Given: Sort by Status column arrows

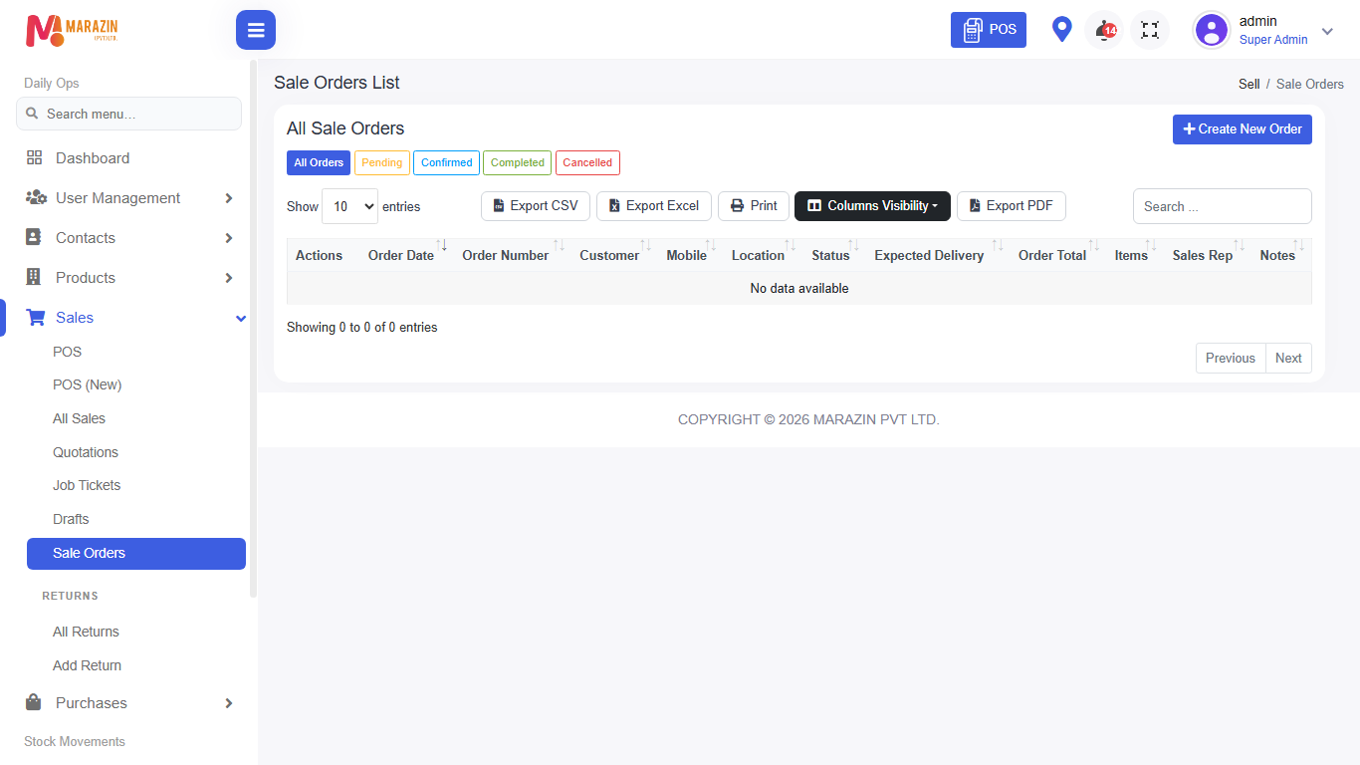Looking at the screenshot, I should 853,245.
